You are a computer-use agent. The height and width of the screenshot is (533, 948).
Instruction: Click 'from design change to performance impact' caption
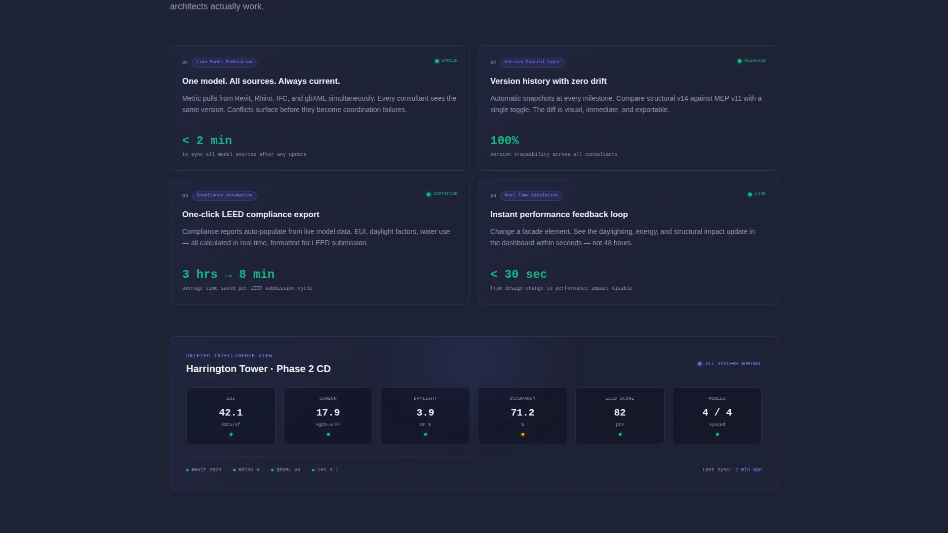(561, 288)
